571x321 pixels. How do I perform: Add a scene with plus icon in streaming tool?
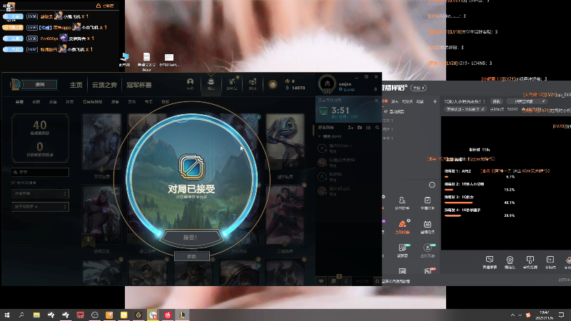pos(435,101)
